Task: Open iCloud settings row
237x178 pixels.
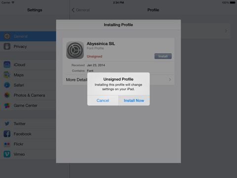Action: (x=28, y=65)
